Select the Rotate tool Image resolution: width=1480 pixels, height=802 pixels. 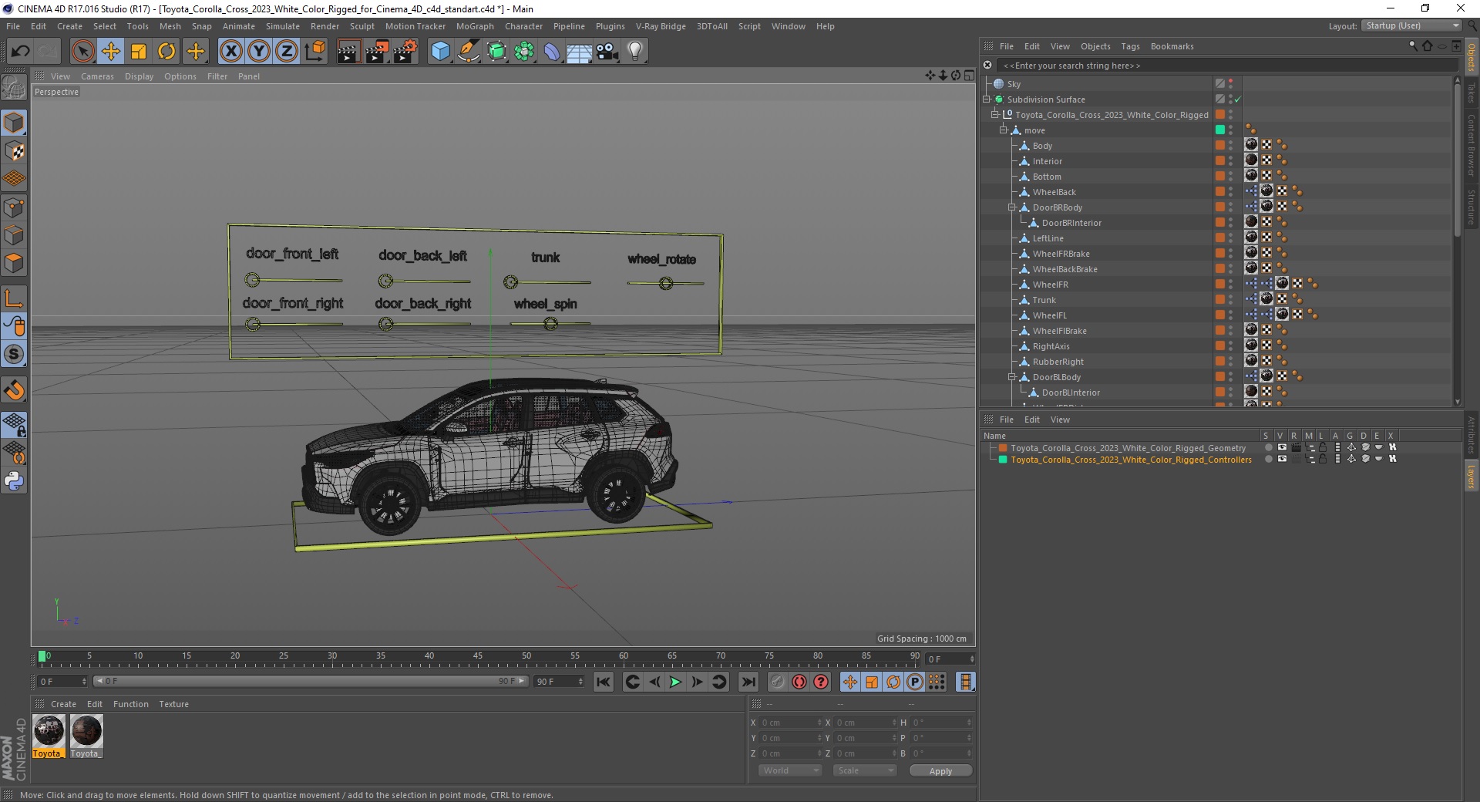166,52
